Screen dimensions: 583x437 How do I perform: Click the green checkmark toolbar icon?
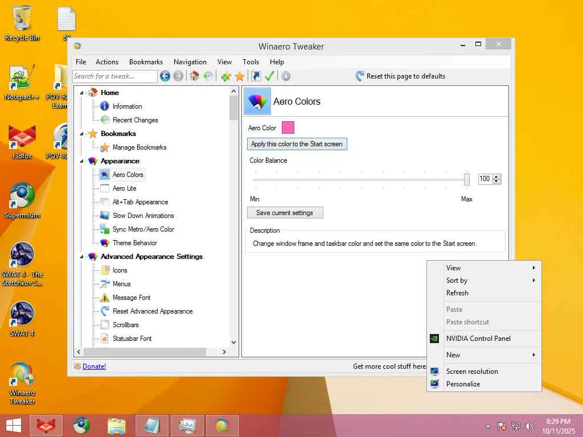(x=269, y=76)
